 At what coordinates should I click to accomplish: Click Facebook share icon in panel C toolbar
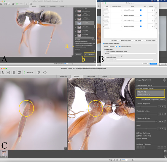[39, 72]
